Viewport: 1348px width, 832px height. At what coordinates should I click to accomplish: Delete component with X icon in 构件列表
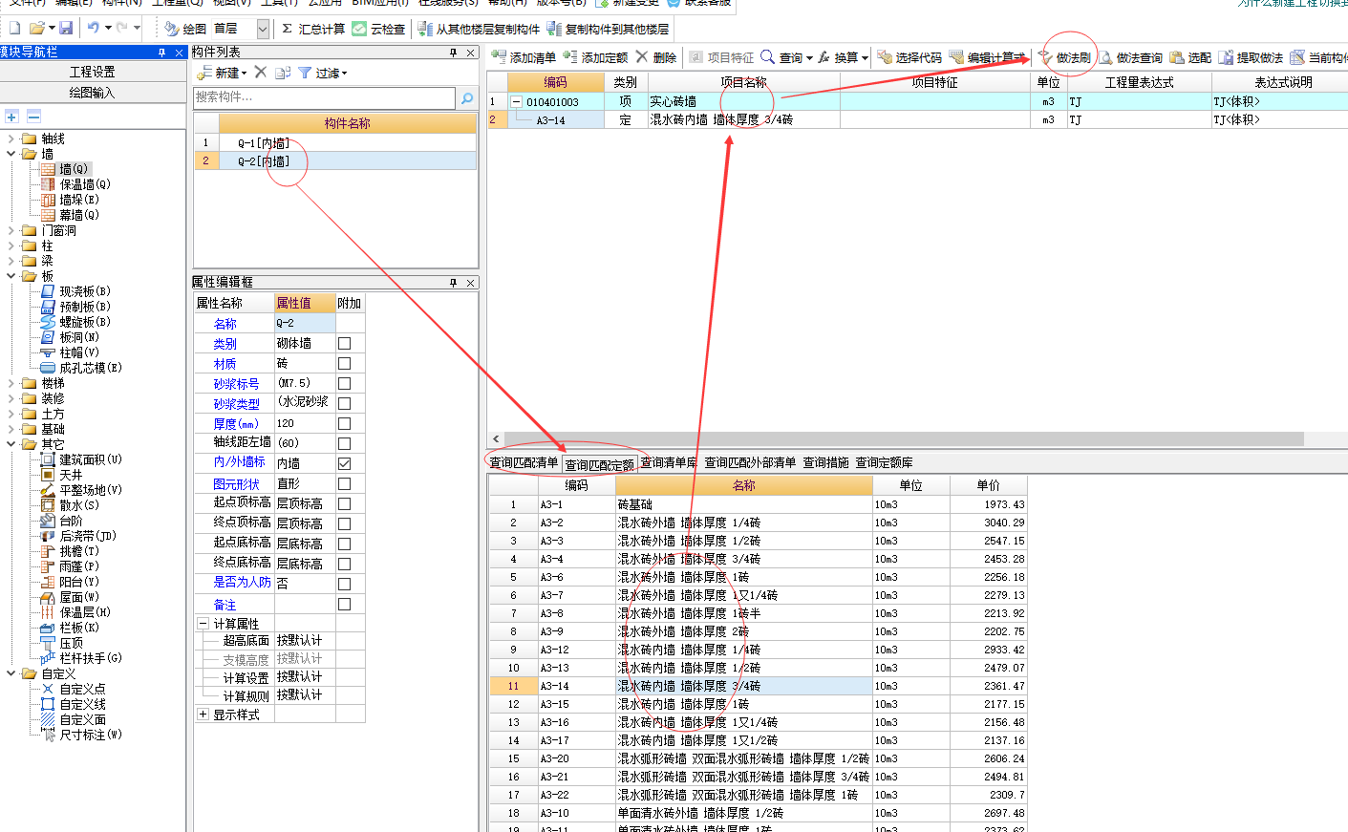(x=261, y=72)
